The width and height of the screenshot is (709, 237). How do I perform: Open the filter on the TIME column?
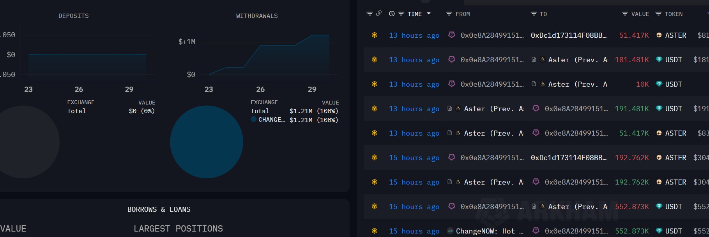tap(401, 14)
